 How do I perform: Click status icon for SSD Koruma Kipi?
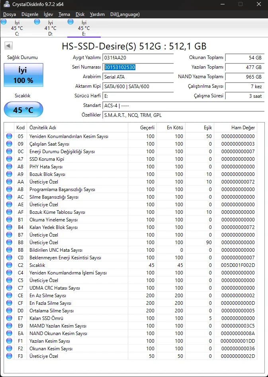coord(9,159)
